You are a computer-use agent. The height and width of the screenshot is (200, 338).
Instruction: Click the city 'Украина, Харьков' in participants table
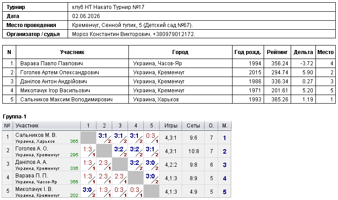point(156,100)
